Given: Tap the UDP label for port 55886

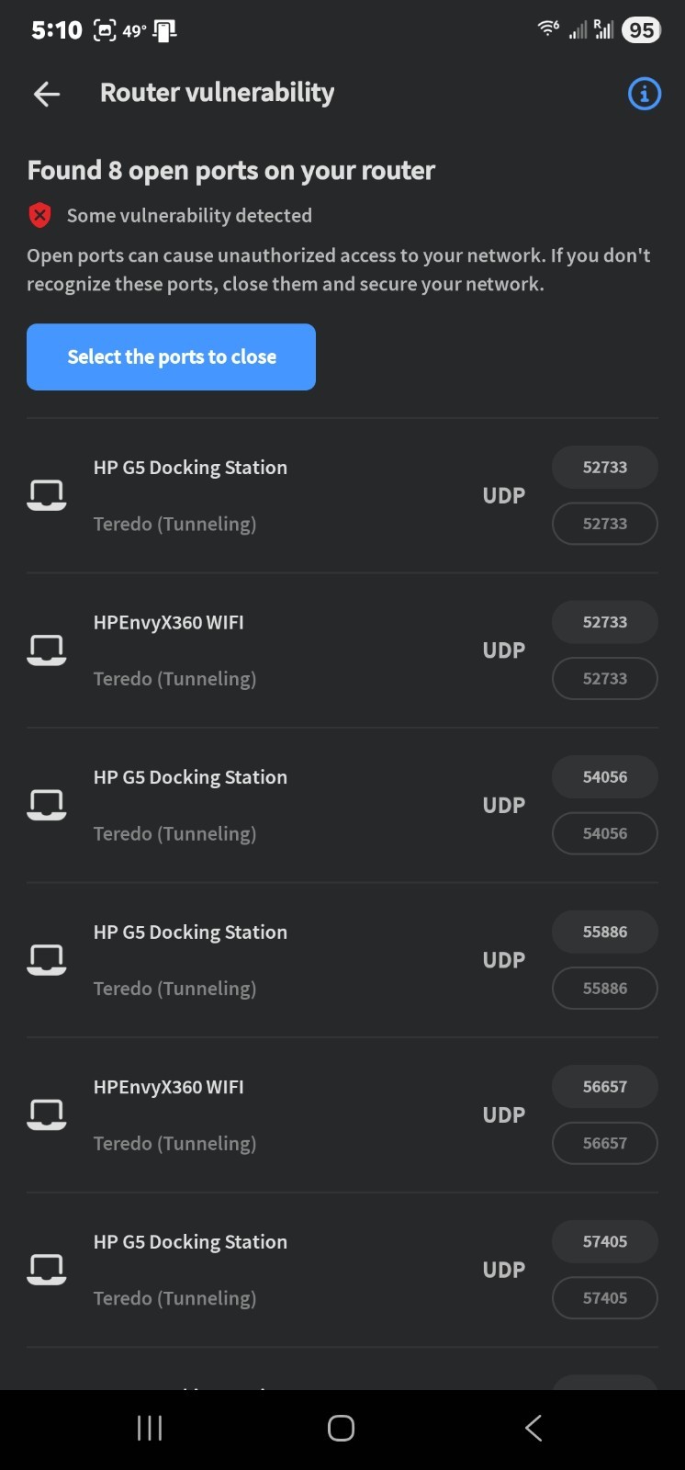Looking at the screenshot, I should pyautogui.click(x=504, y=960).
